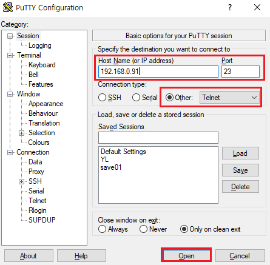Image resolution: width=270 pixels, height=265 pixels.
Task: Select Session category in tree
Action: point(28,36)
